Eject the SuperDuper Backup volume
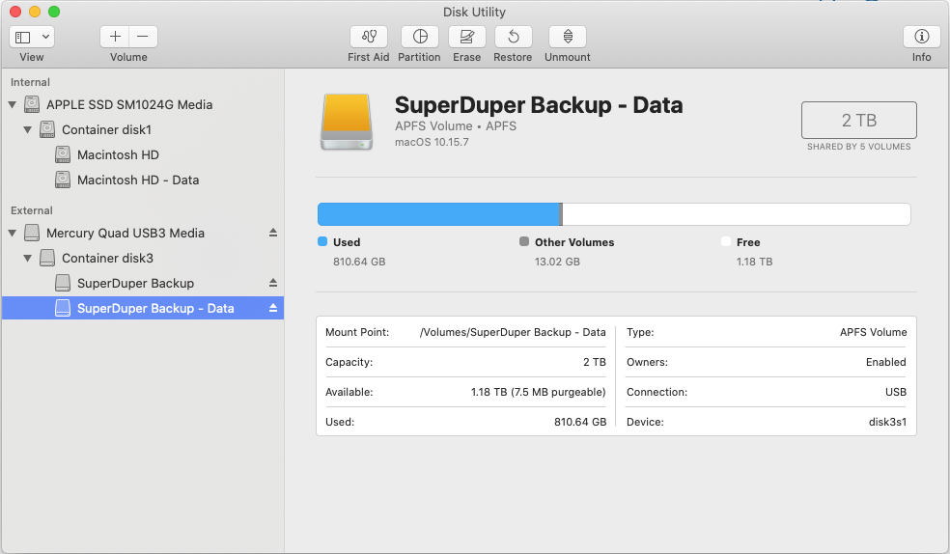This screenshot has height=554, width=950. pos(273,283)
